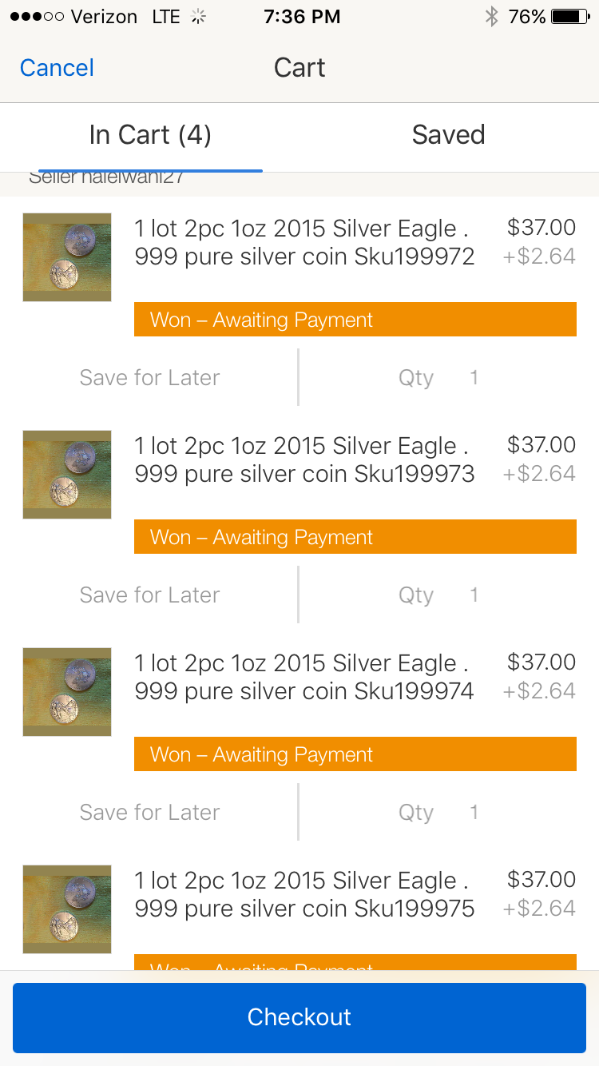
Task: Open the Sku199975 Silver Eagle listing title
Action: pos(304,894)
